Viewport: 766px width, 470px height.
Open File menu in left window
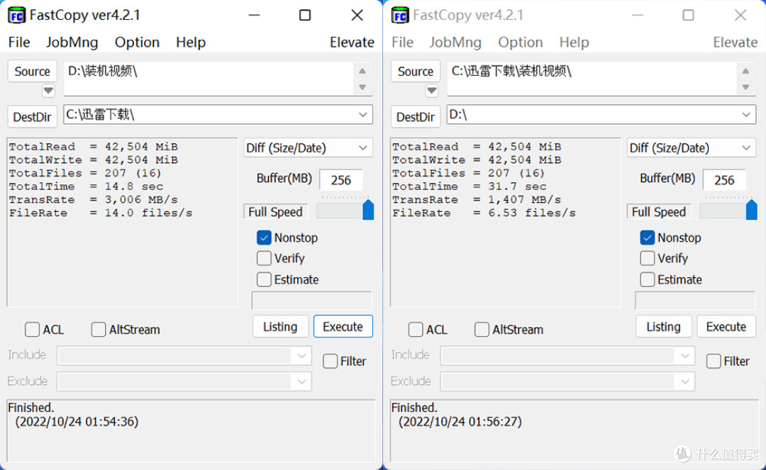pos(19,43)
